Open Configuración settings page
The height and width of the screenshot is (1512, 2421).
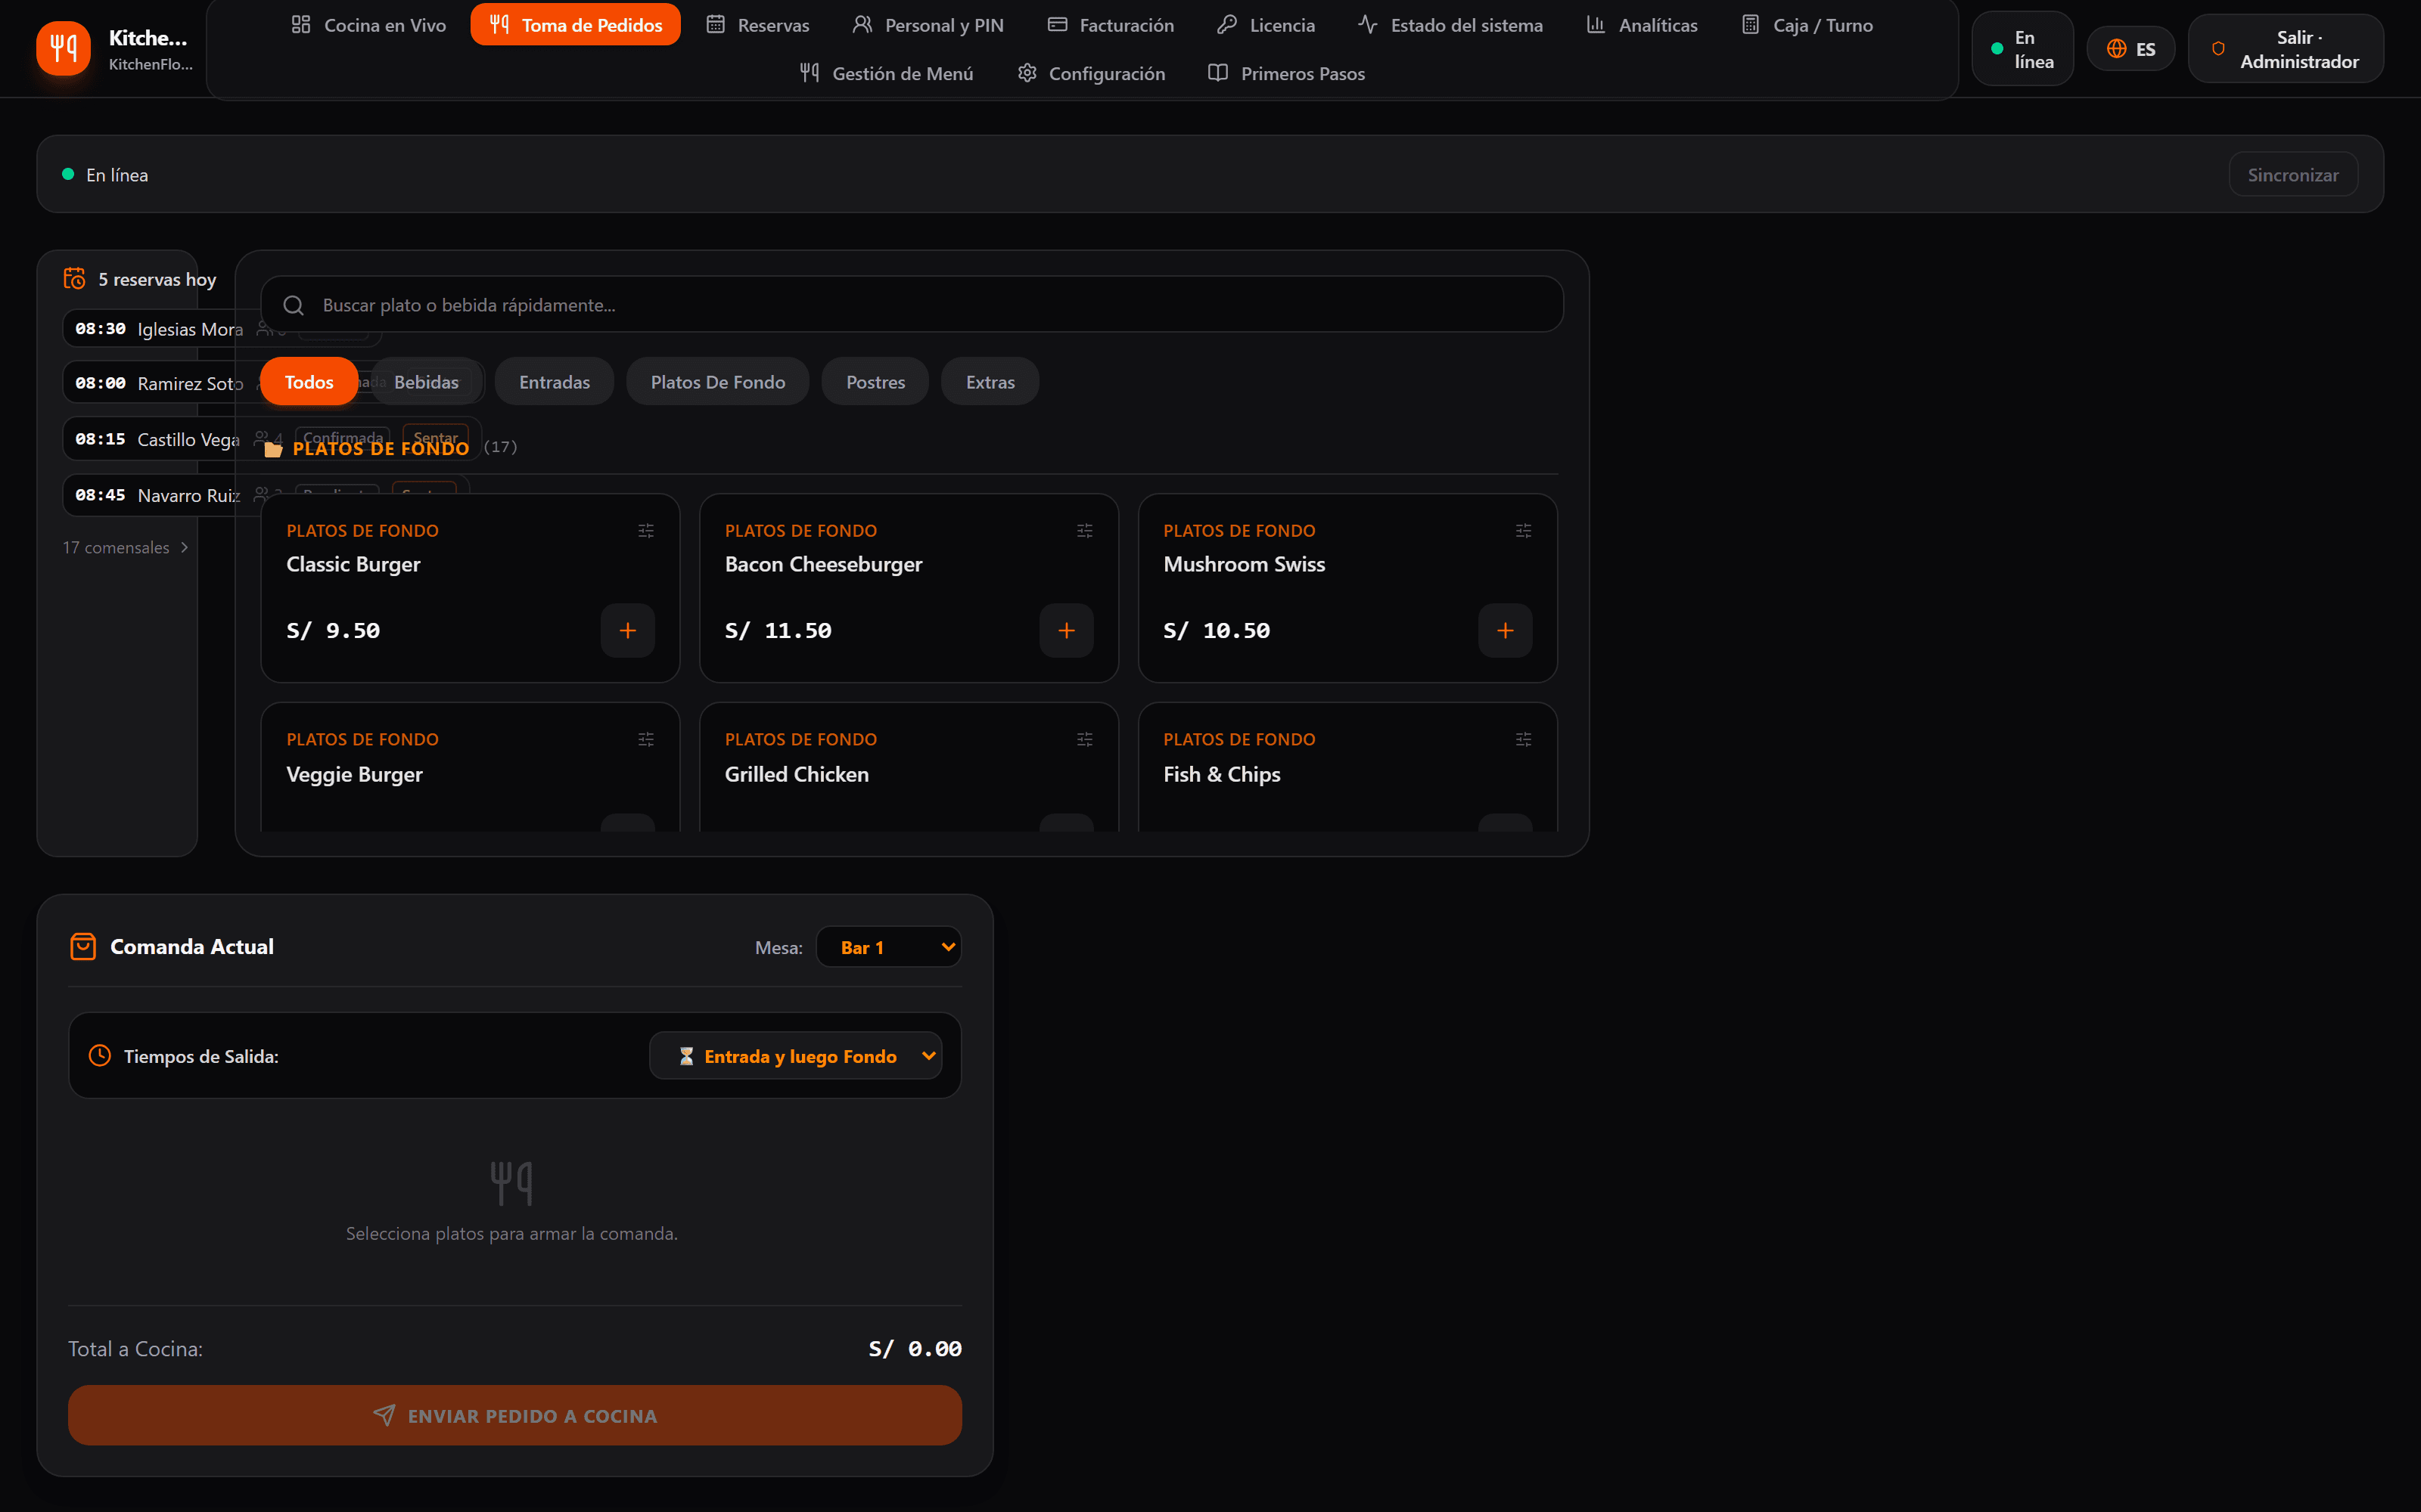tap(1092, 73)
